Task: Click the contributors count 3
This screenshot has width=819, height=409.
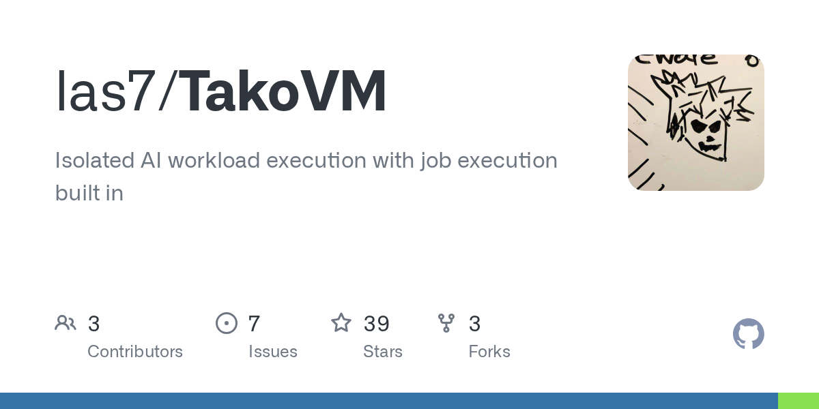Action: point(94,324)
